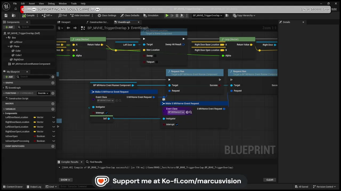The image size is (341, 191).
Task: Click the Compile toolbar button
Action: tap(29, 15)
